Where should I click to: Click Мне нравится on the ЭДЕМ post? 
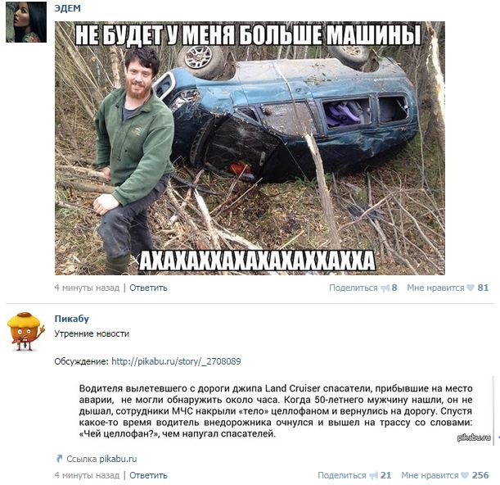click(435, 288)
